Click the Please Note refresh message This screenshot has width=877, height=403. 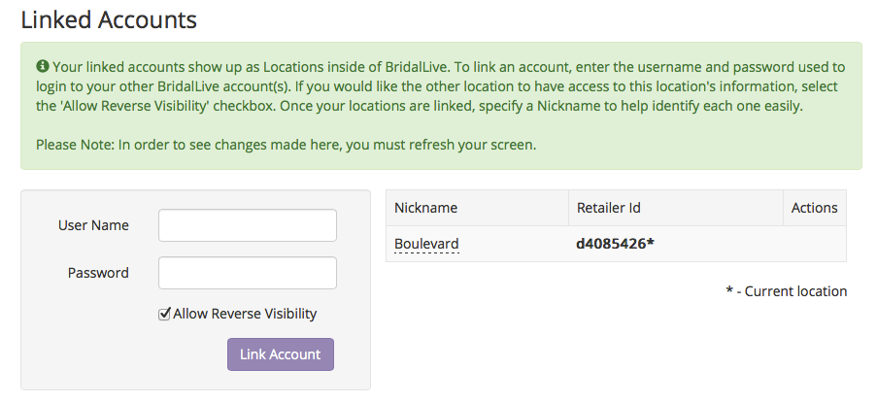point(286,146)
